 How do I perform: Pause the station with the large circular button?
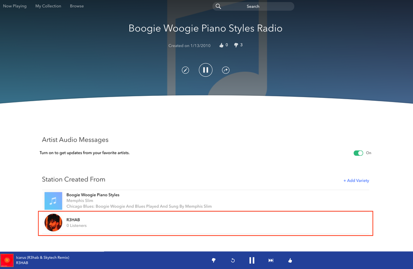pyautogui.click(x=205, y=70)
